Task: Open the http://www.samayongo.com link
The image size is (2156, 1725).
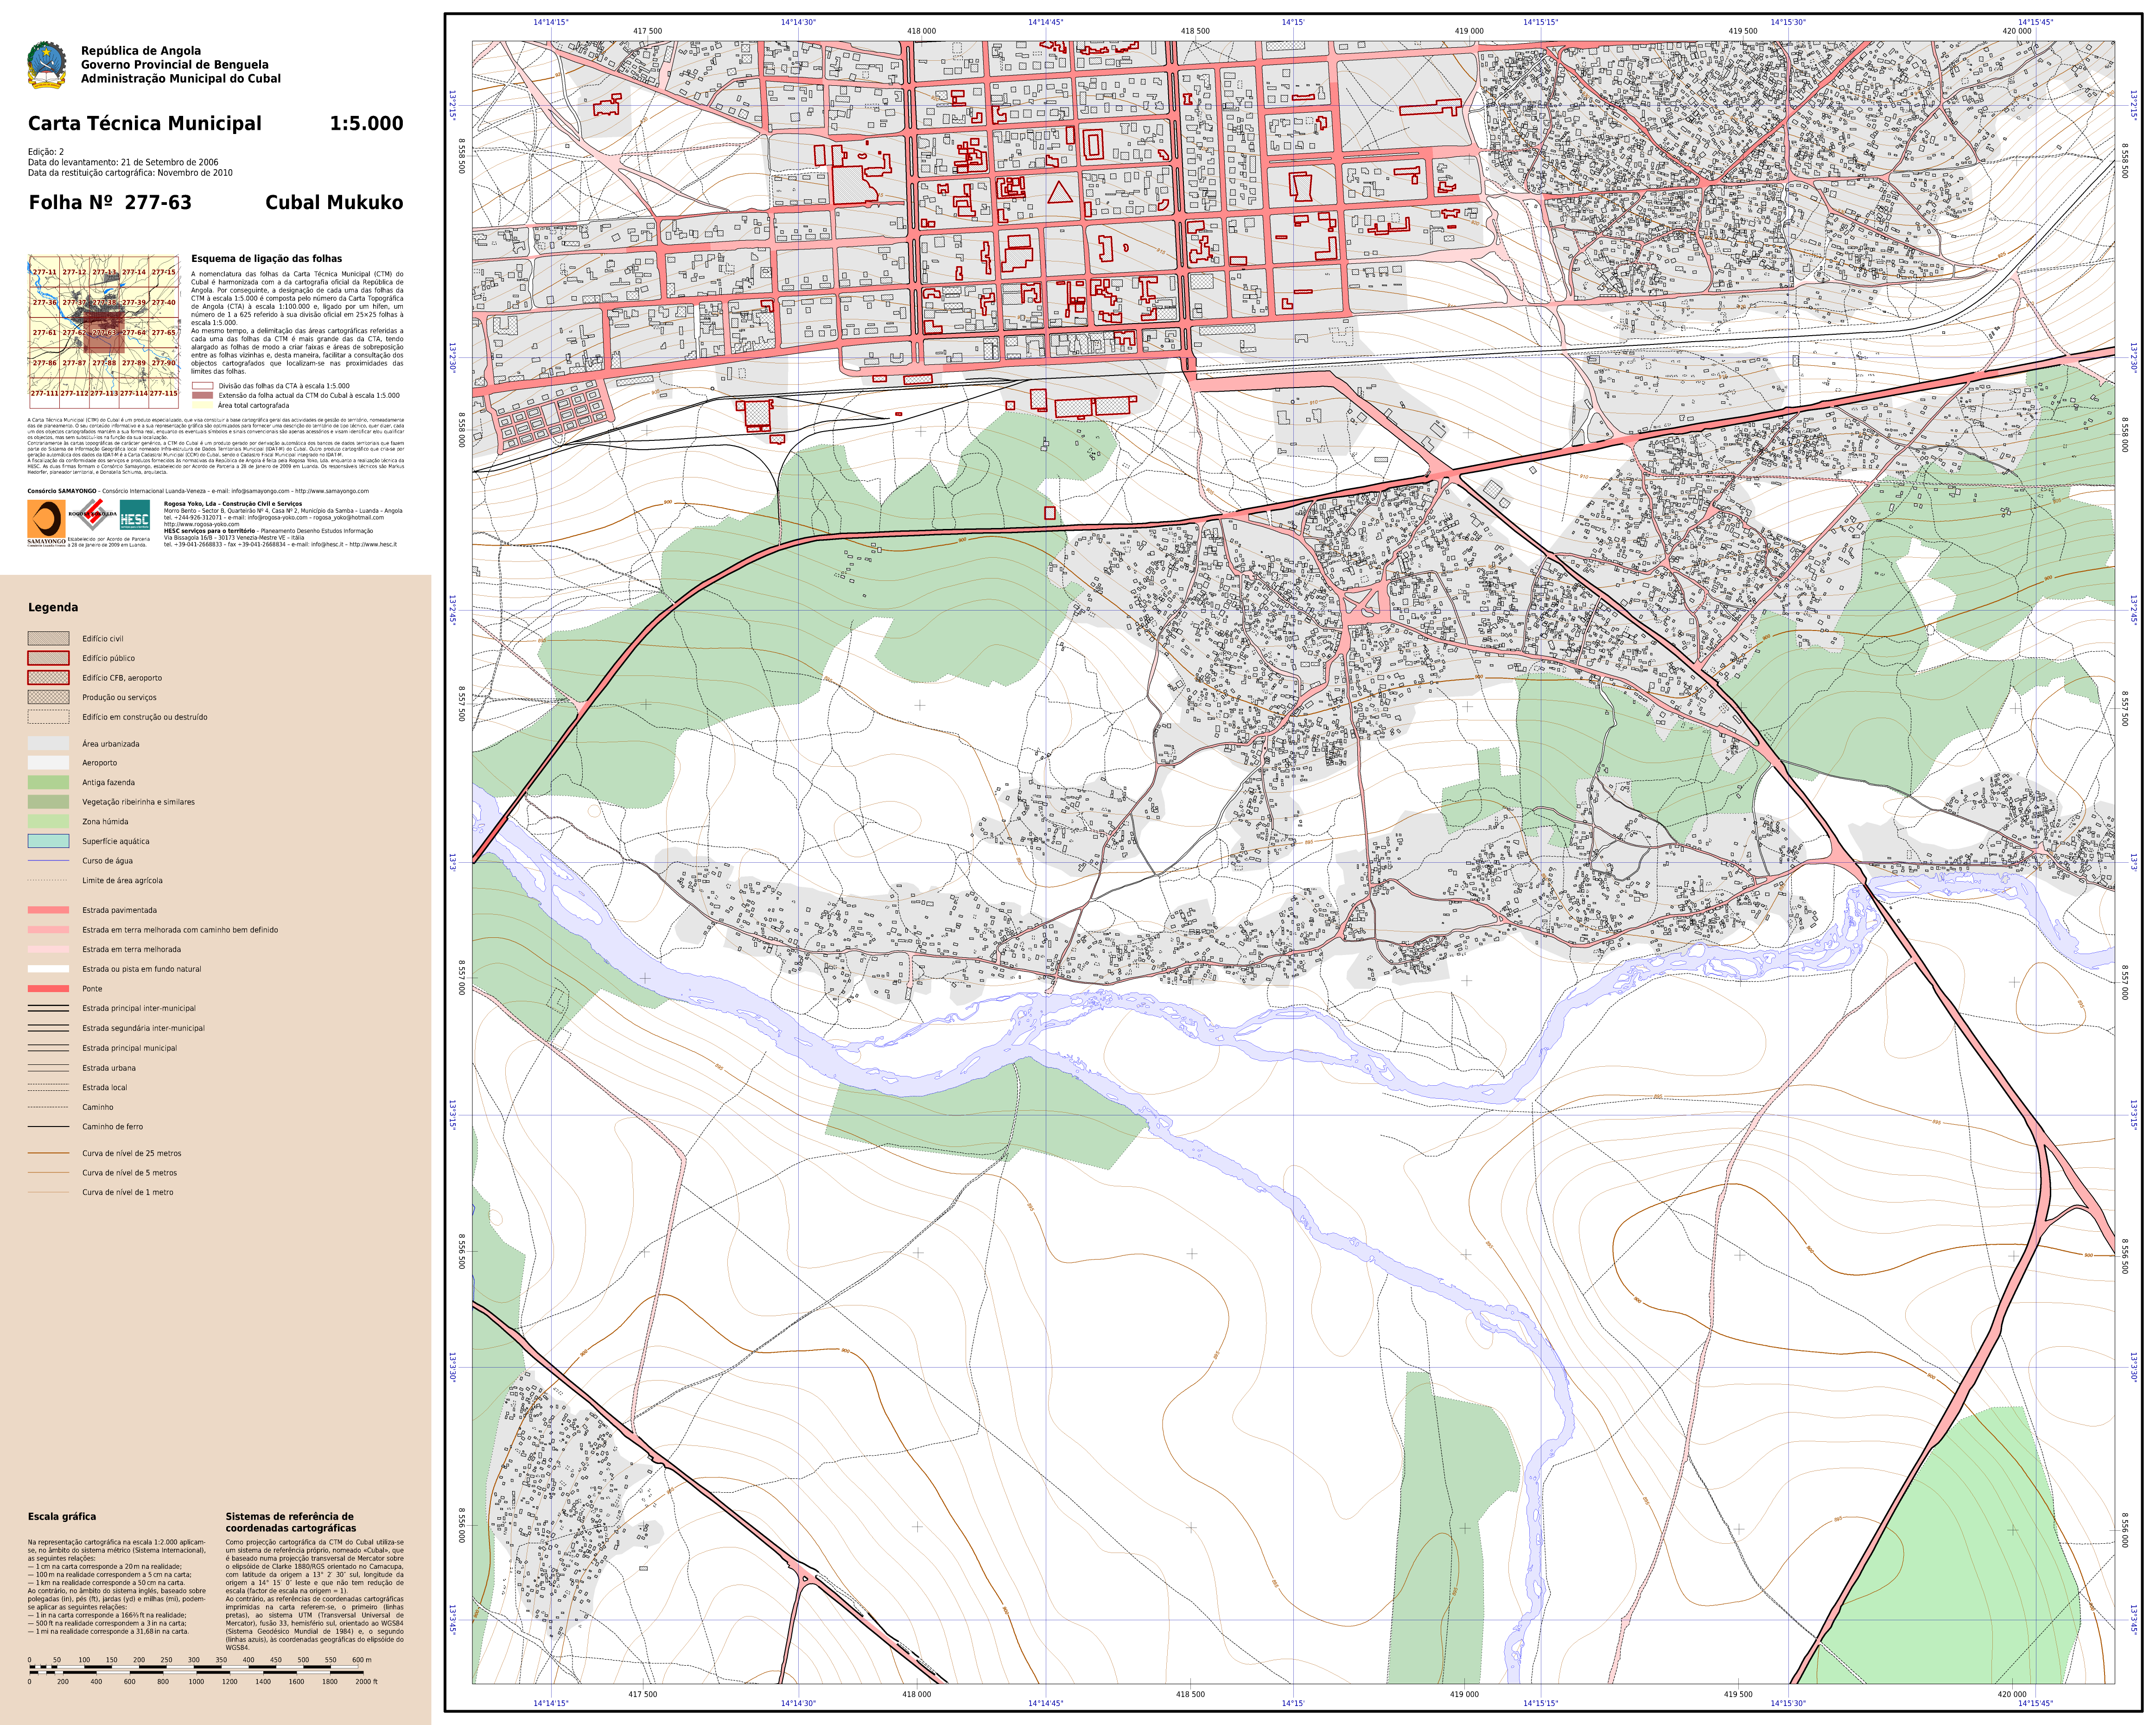Action: click(x=332, y=491)
